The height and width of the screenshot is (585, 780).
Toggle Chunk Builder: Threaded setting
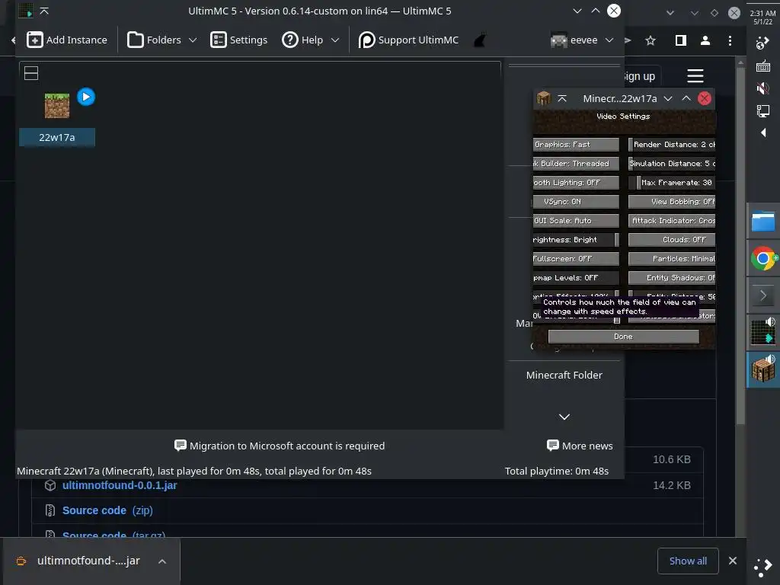coord(576,163)
